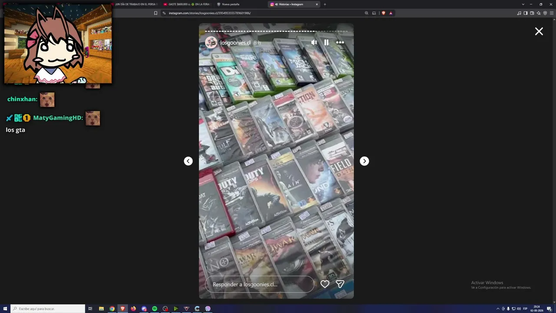Click the 'Responder a losgoonies.cl' reply field
The width and height of the screenshot is (556, 313).
pyautogui.click(x=259, y=284)
